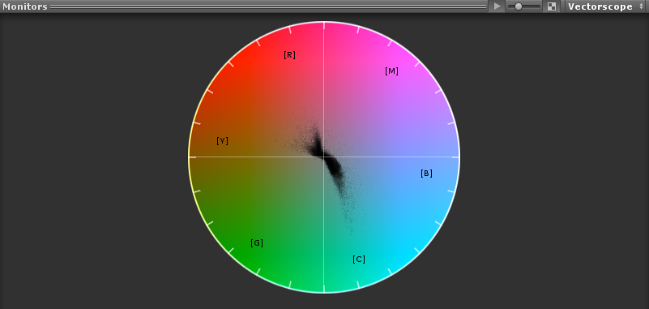
Task: Click the play button in Monitors header
Action: coord(497,6)
